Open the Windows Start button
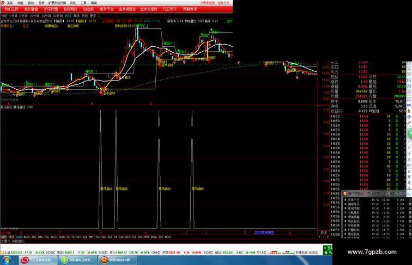 point(6,260)
